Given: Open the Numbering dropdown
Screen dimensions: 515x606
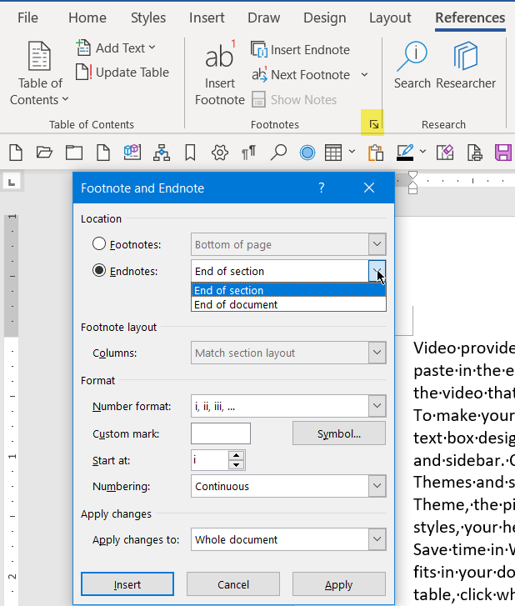Looking at the screenshot, I should coord(377,486).
